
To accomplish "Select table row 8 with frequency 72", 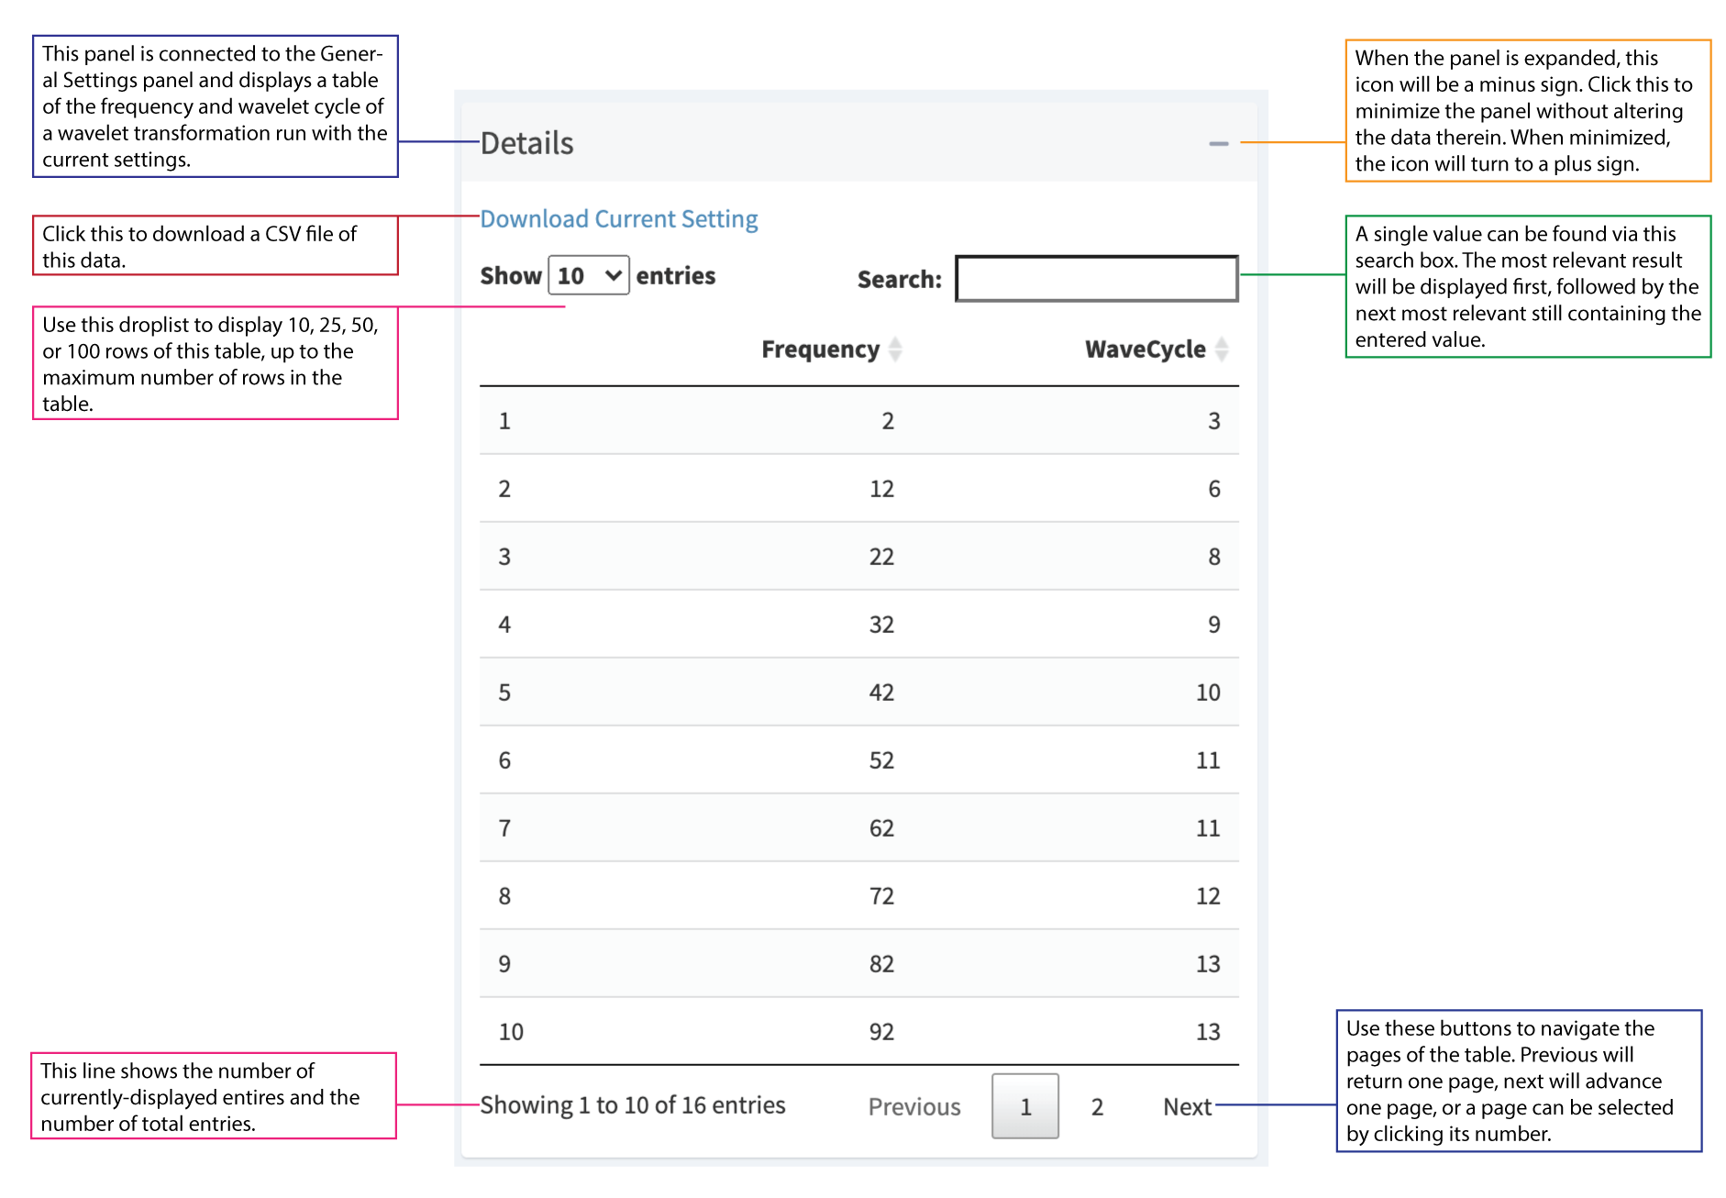I will (x=858, y=896).
